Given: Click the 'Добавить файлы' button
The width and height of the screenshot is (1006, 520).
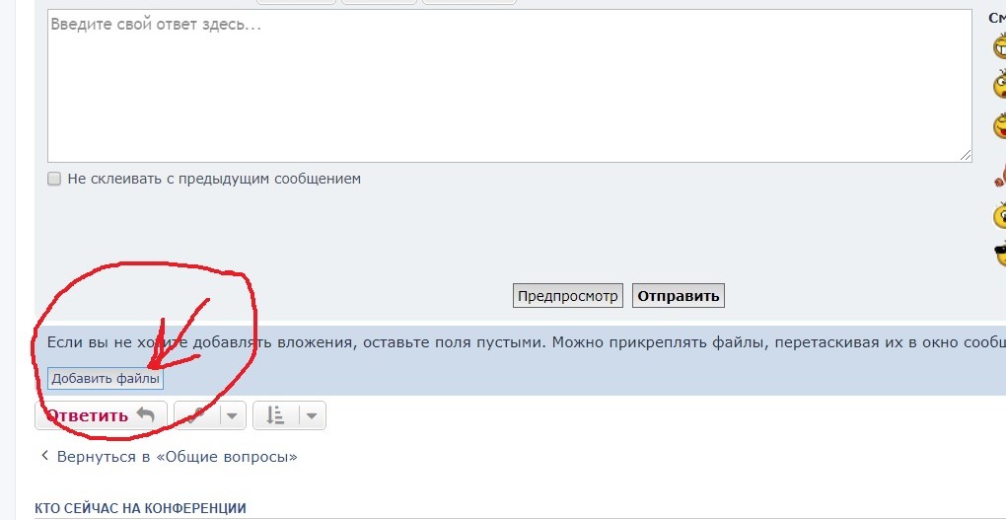Looking at the screenshot, I should (106, 379).
